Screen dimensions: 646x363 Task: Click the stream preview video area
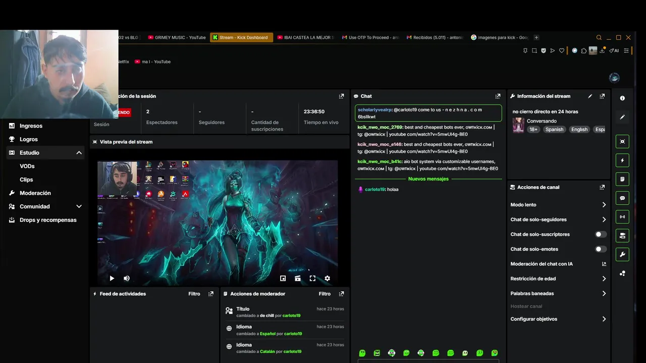point(218,223)
